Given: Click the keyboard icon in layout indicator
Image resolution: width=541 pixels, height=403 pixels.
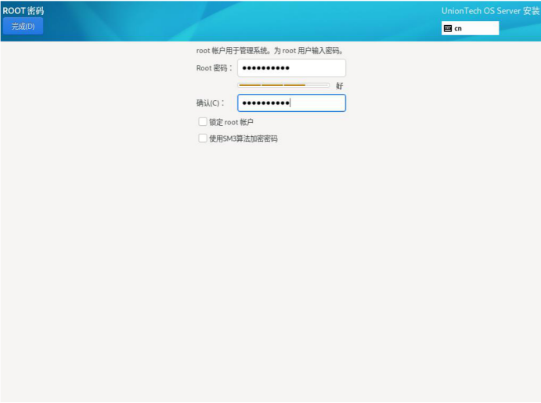Looking at the screenshot, I should coord(448,28).
